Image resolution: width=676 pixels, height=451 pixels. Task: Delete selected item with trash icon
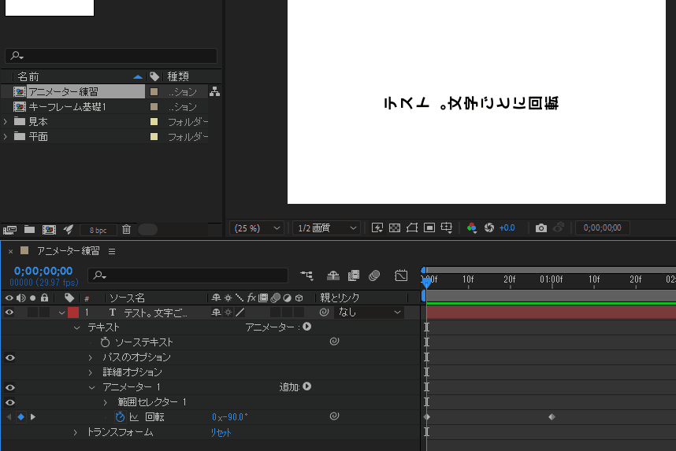point(126,229)
